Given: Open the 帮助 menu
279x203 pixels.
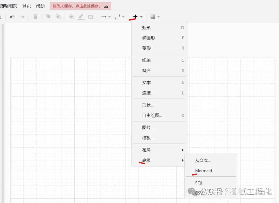Looking at the screenshot, I should 40,6.
